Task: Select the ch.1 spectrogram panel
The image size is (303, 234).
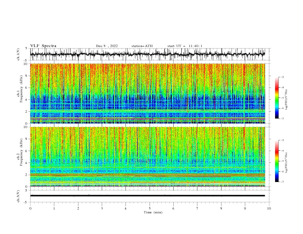Action: [147, 93]
